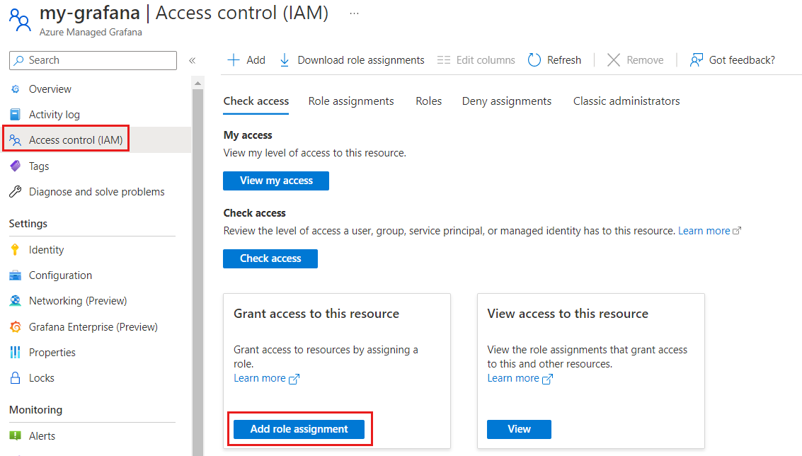Open the Got feedback form
Viewport: 802px width, 456px height.
pos(733,59)
